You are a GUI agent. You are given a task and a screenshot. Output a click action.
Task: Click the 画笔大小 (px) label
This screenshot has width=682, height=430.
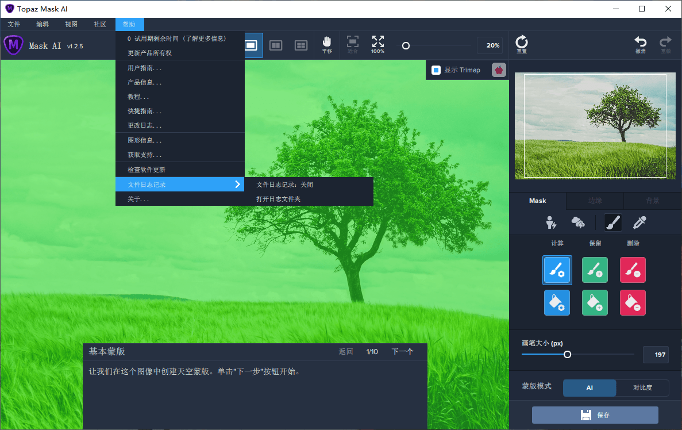point(542,343)
